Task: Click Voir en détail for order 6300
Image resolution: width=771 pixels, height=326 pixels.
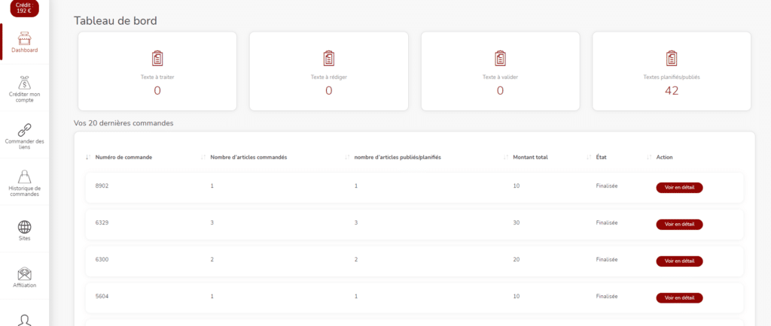Action: [x=680, y=261]
